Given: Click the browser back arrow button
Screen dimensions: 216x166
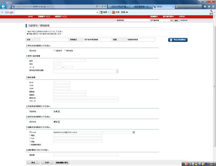Looking at the screenshot, I should click(x=4, y=6).
